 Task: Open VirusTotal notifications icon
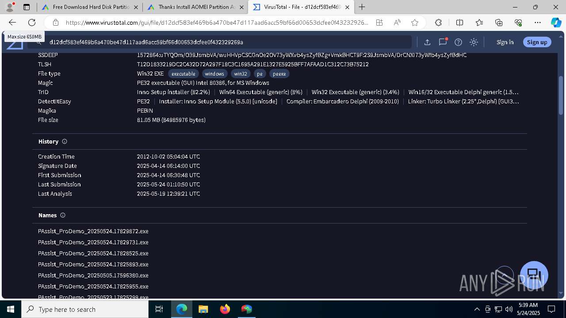tap(443, 42)
